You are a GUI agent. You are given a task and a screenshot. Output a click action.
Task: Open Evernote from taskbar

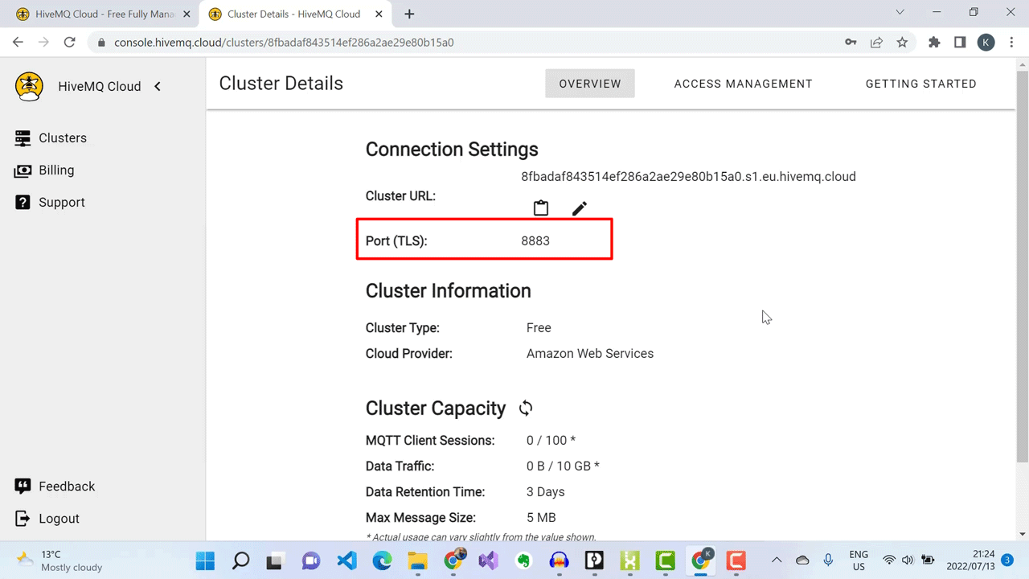click(x=523, y=561)
